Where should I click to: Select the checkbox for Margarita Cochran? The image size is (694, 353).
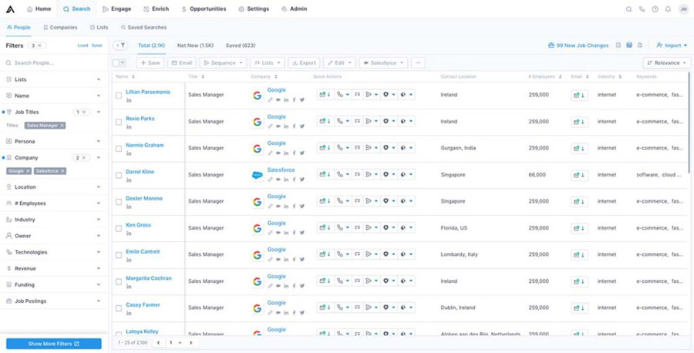point(119,281)
